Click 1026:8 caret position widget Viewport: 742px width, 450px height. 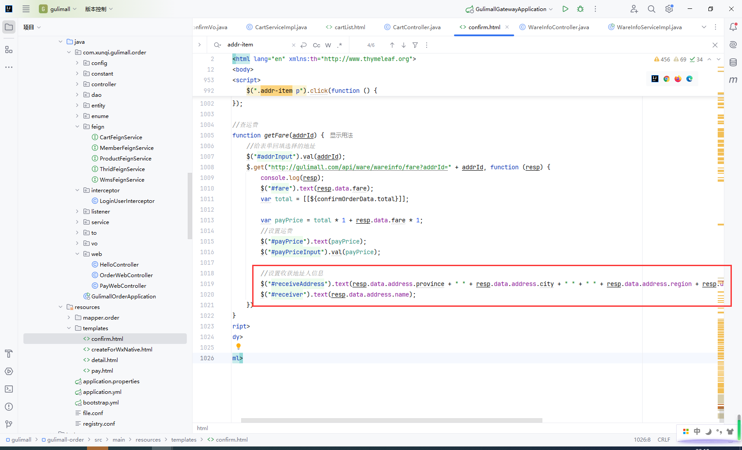pyautogui.click(x=642, y=439)
